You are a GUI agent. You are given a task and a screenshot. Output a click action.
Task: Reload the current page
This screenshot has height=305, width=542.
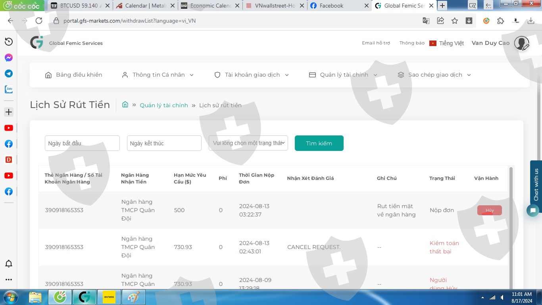click(39, 21)
